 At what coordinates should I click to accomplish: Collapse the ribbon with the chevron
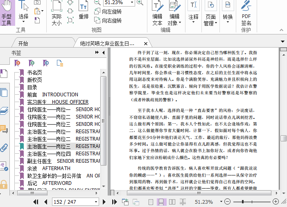tap(281, 30)
